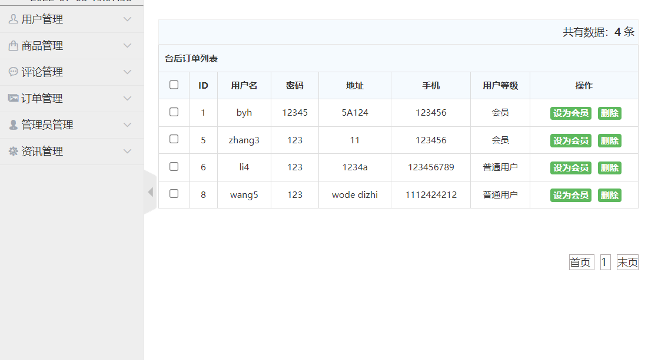This screenshot has height=360, width=648.
Task: Go to last page via 末页
Action: [627, 263]
